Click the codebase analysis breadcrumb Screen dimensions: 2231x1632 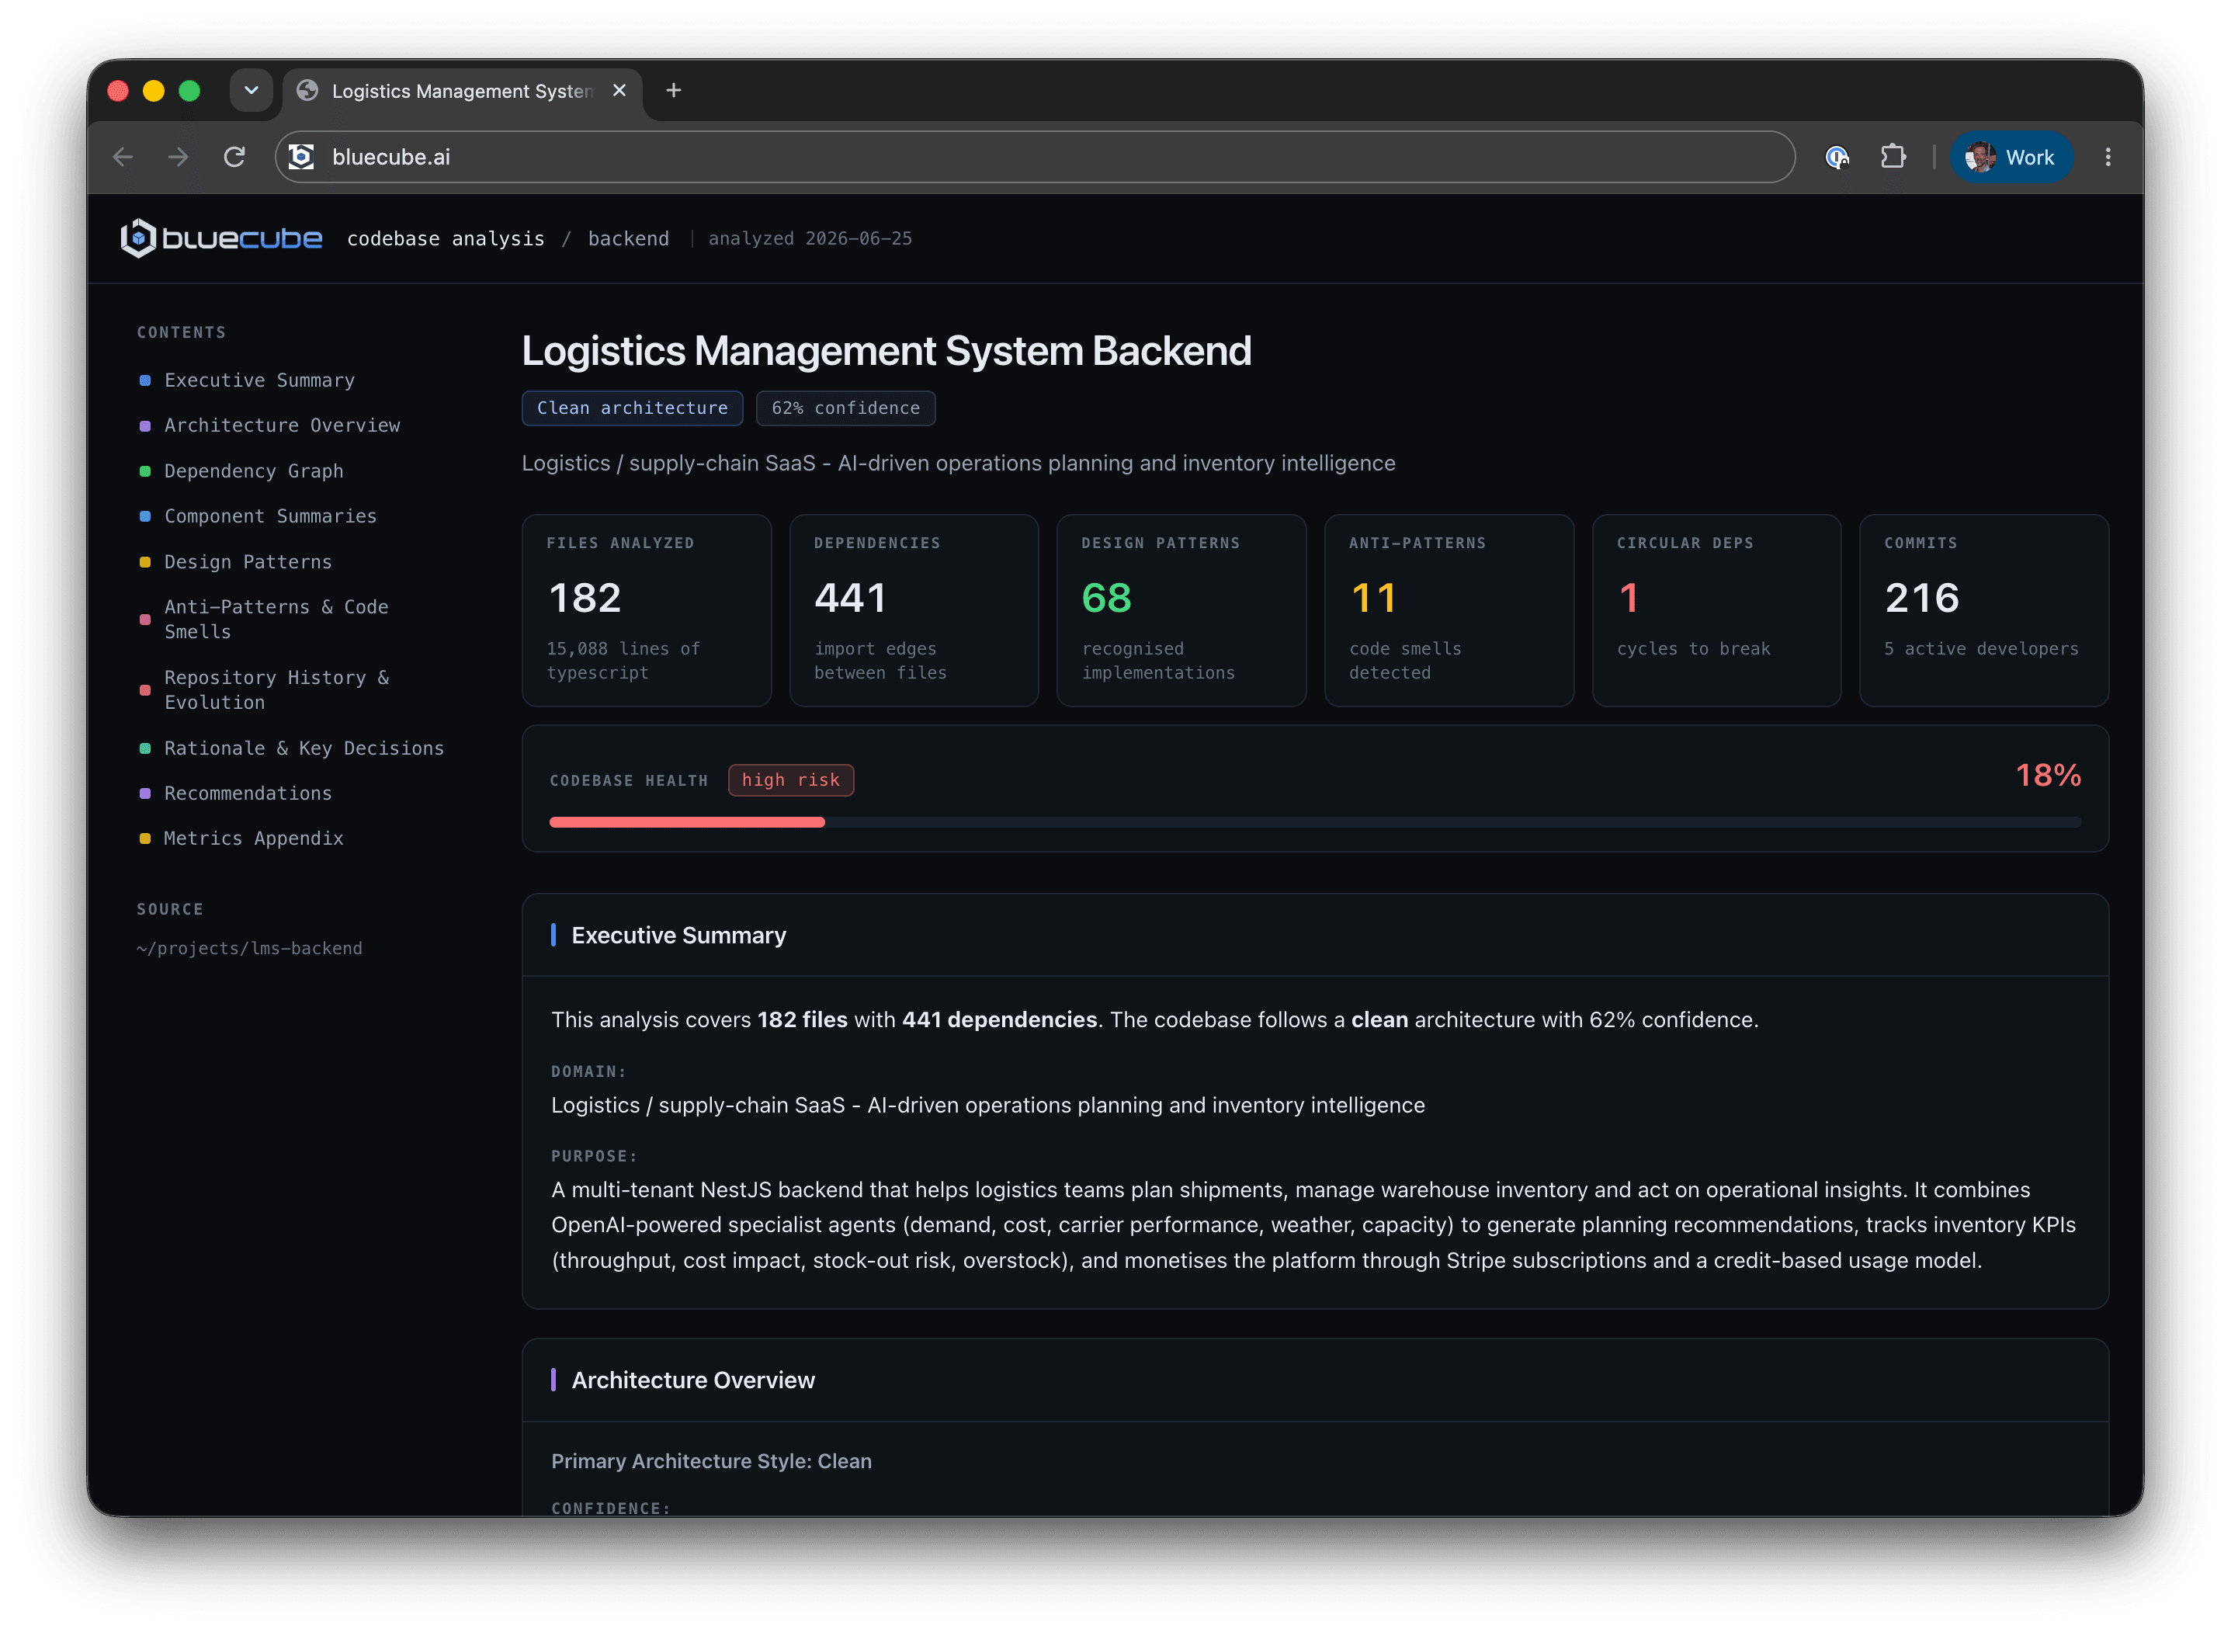446,239
